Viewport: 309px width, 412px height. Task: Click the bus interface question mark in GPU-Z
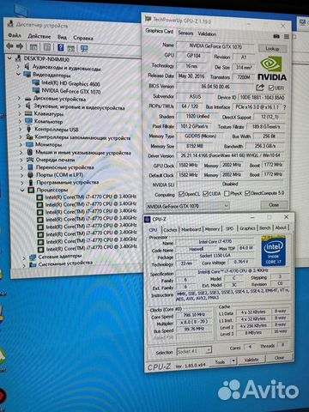(285, 107)
